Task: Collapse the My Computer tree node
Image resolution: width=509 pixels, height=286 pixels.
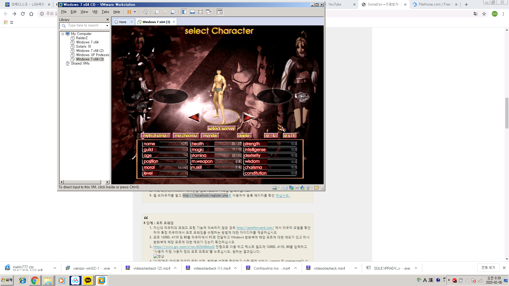Action: point(63,34)
